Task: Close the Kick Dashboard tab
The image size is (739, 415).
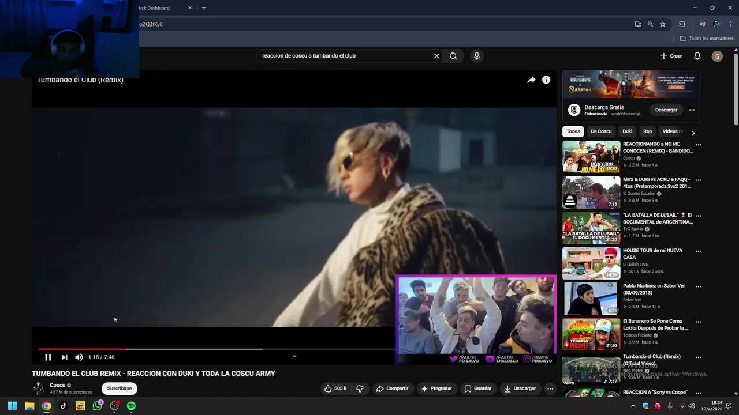Action: [190, 8]
